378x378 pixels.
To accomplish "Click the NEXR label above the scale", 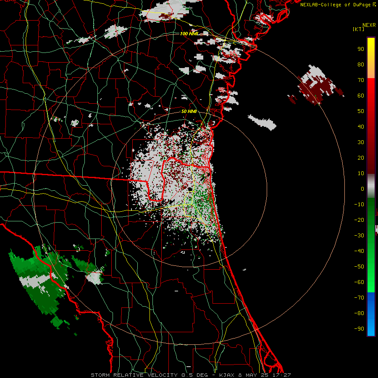I will [x=369, y=25].
